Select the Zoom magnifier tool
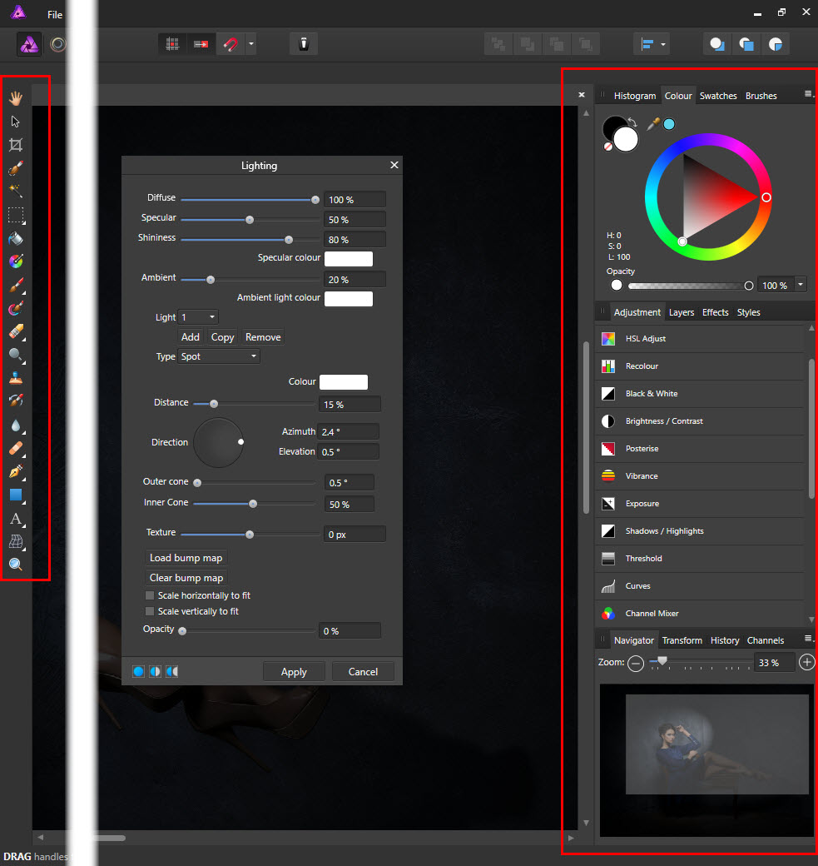The image size is (818, 866). coord(16,565)
